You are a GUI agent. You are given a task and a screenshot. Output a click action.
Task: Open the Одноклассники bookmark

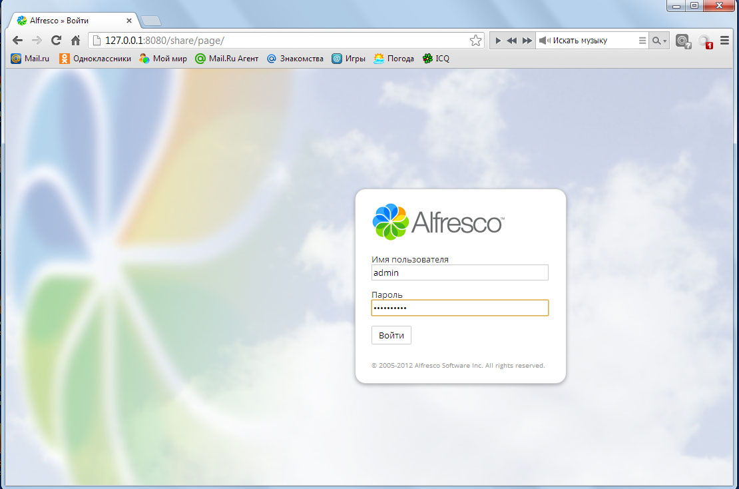tap(95, 59)
